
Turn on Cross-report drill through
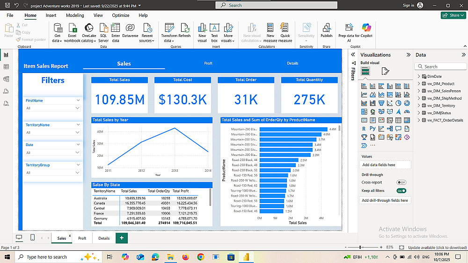point(401,182)
